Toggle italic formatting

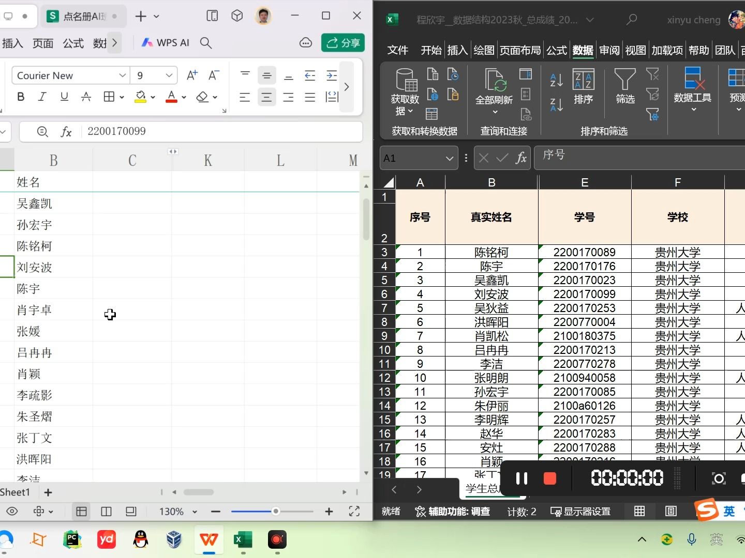tap(42, 97)
